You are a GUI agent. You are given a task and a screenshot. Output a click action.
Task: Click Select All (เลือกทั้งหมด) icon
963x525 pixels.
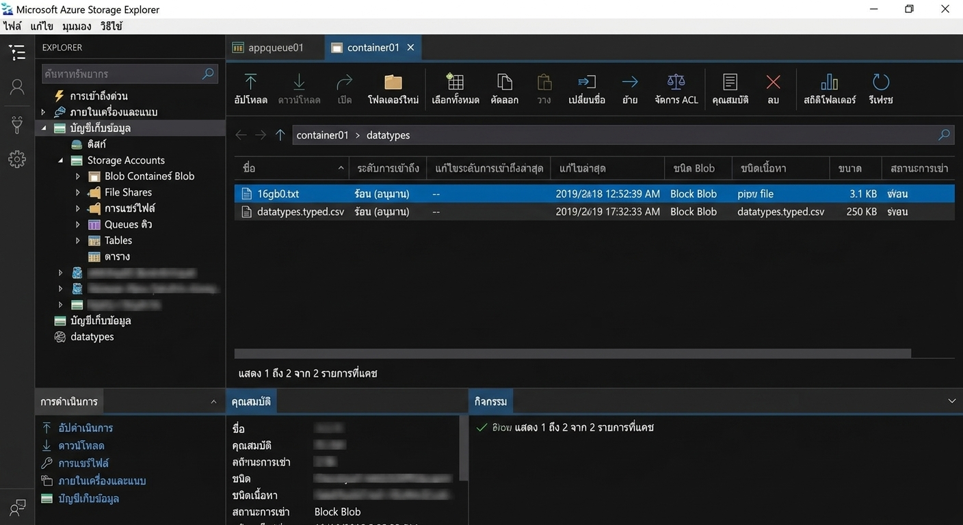click(455, 82)
